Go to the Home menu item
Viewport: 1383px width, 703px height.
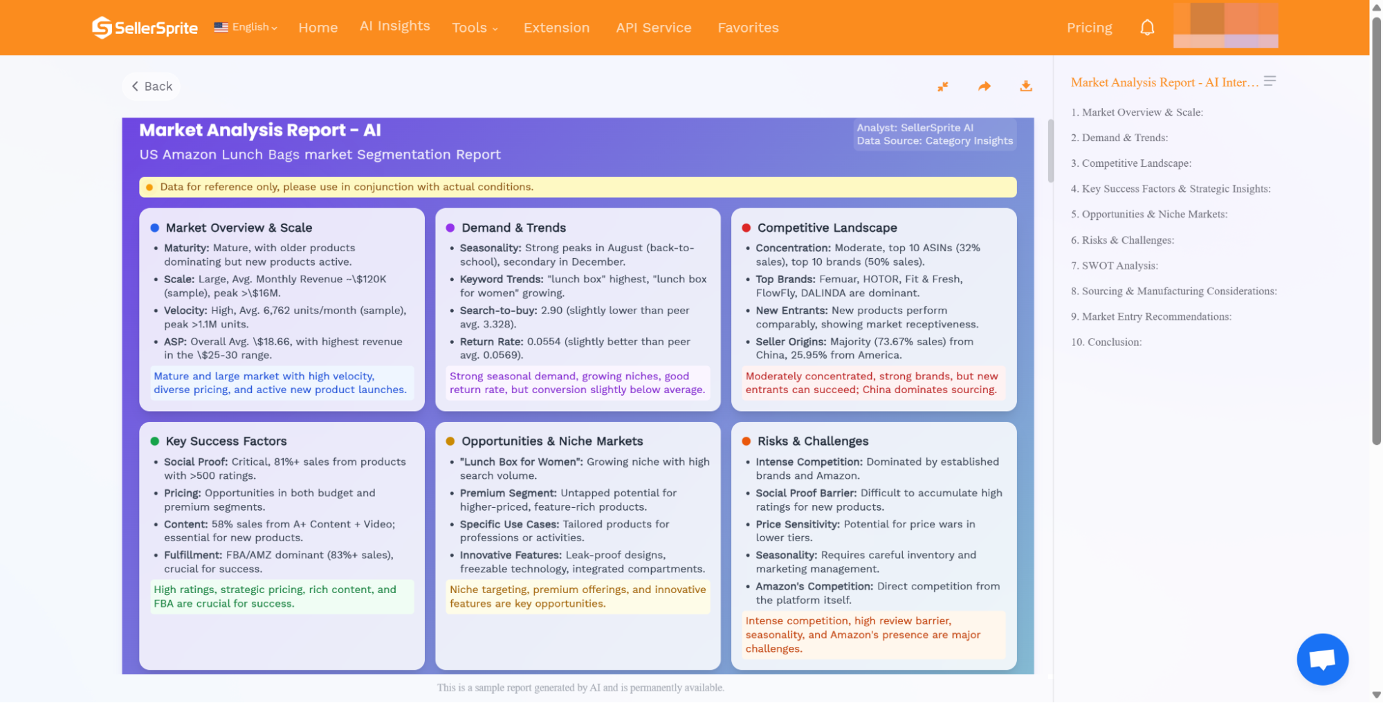click(318, 28)
